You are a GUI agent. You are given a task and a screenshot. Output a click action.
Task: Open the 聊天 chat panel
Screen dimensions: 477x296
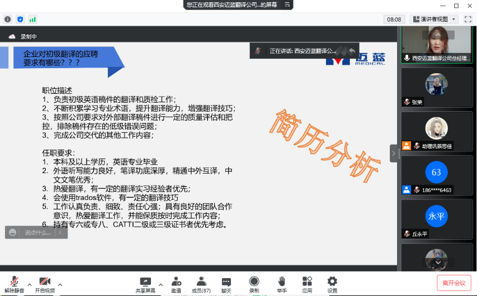click(226, 282)
